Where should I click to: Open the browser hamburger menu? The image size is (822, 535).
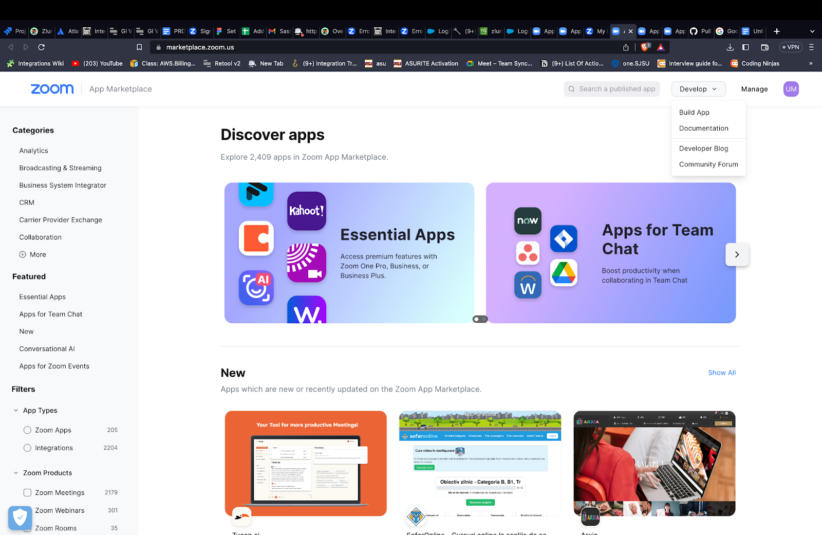tap(811, 47)
